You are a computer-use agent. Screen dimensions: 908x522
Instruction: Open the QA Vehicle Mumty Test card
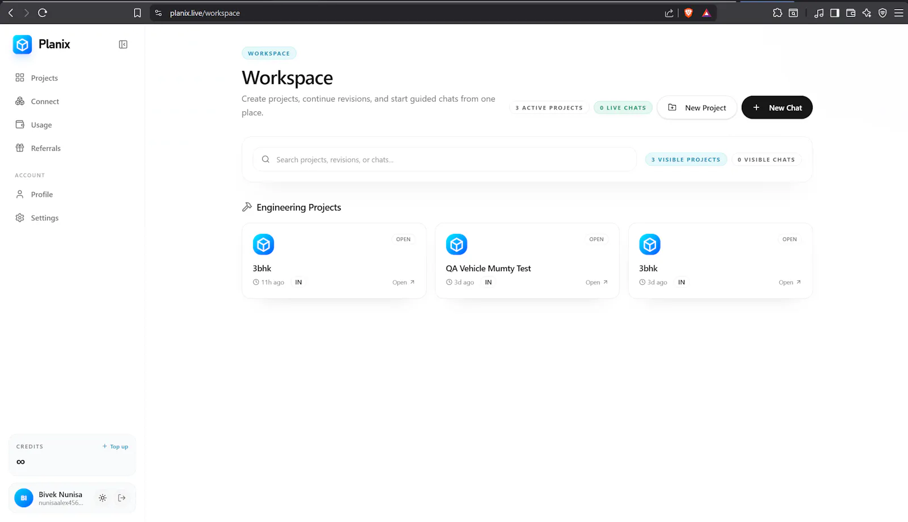[527, 261]
